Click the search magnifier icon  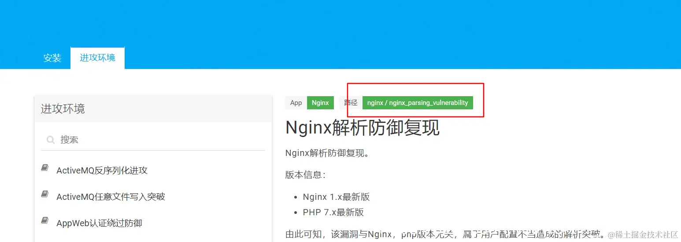pos(51,140)
